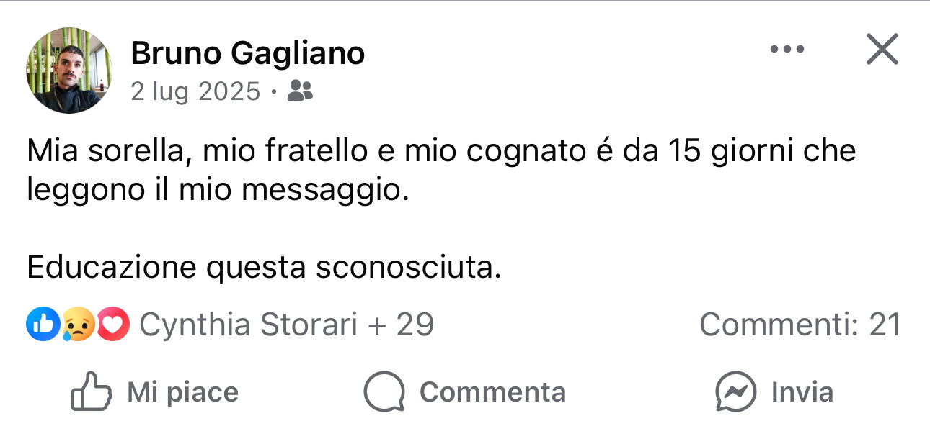This screenshot has width=930, height=421.
Task: Click the red heart reaction icon
Action: (112, 325)
